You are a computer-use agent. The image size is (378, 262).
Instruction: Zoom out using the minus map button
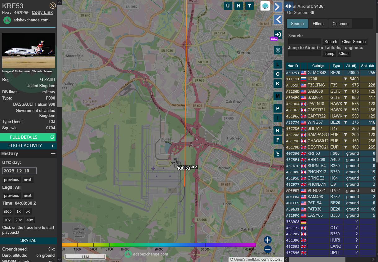(x=268, y=249)
